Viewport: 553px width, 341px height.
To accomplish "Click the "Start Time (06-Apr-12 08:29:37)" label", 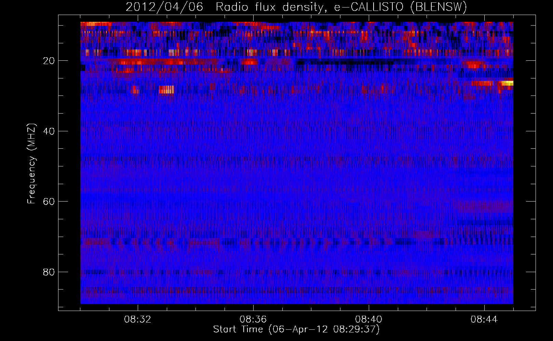I will coord(296,329).
